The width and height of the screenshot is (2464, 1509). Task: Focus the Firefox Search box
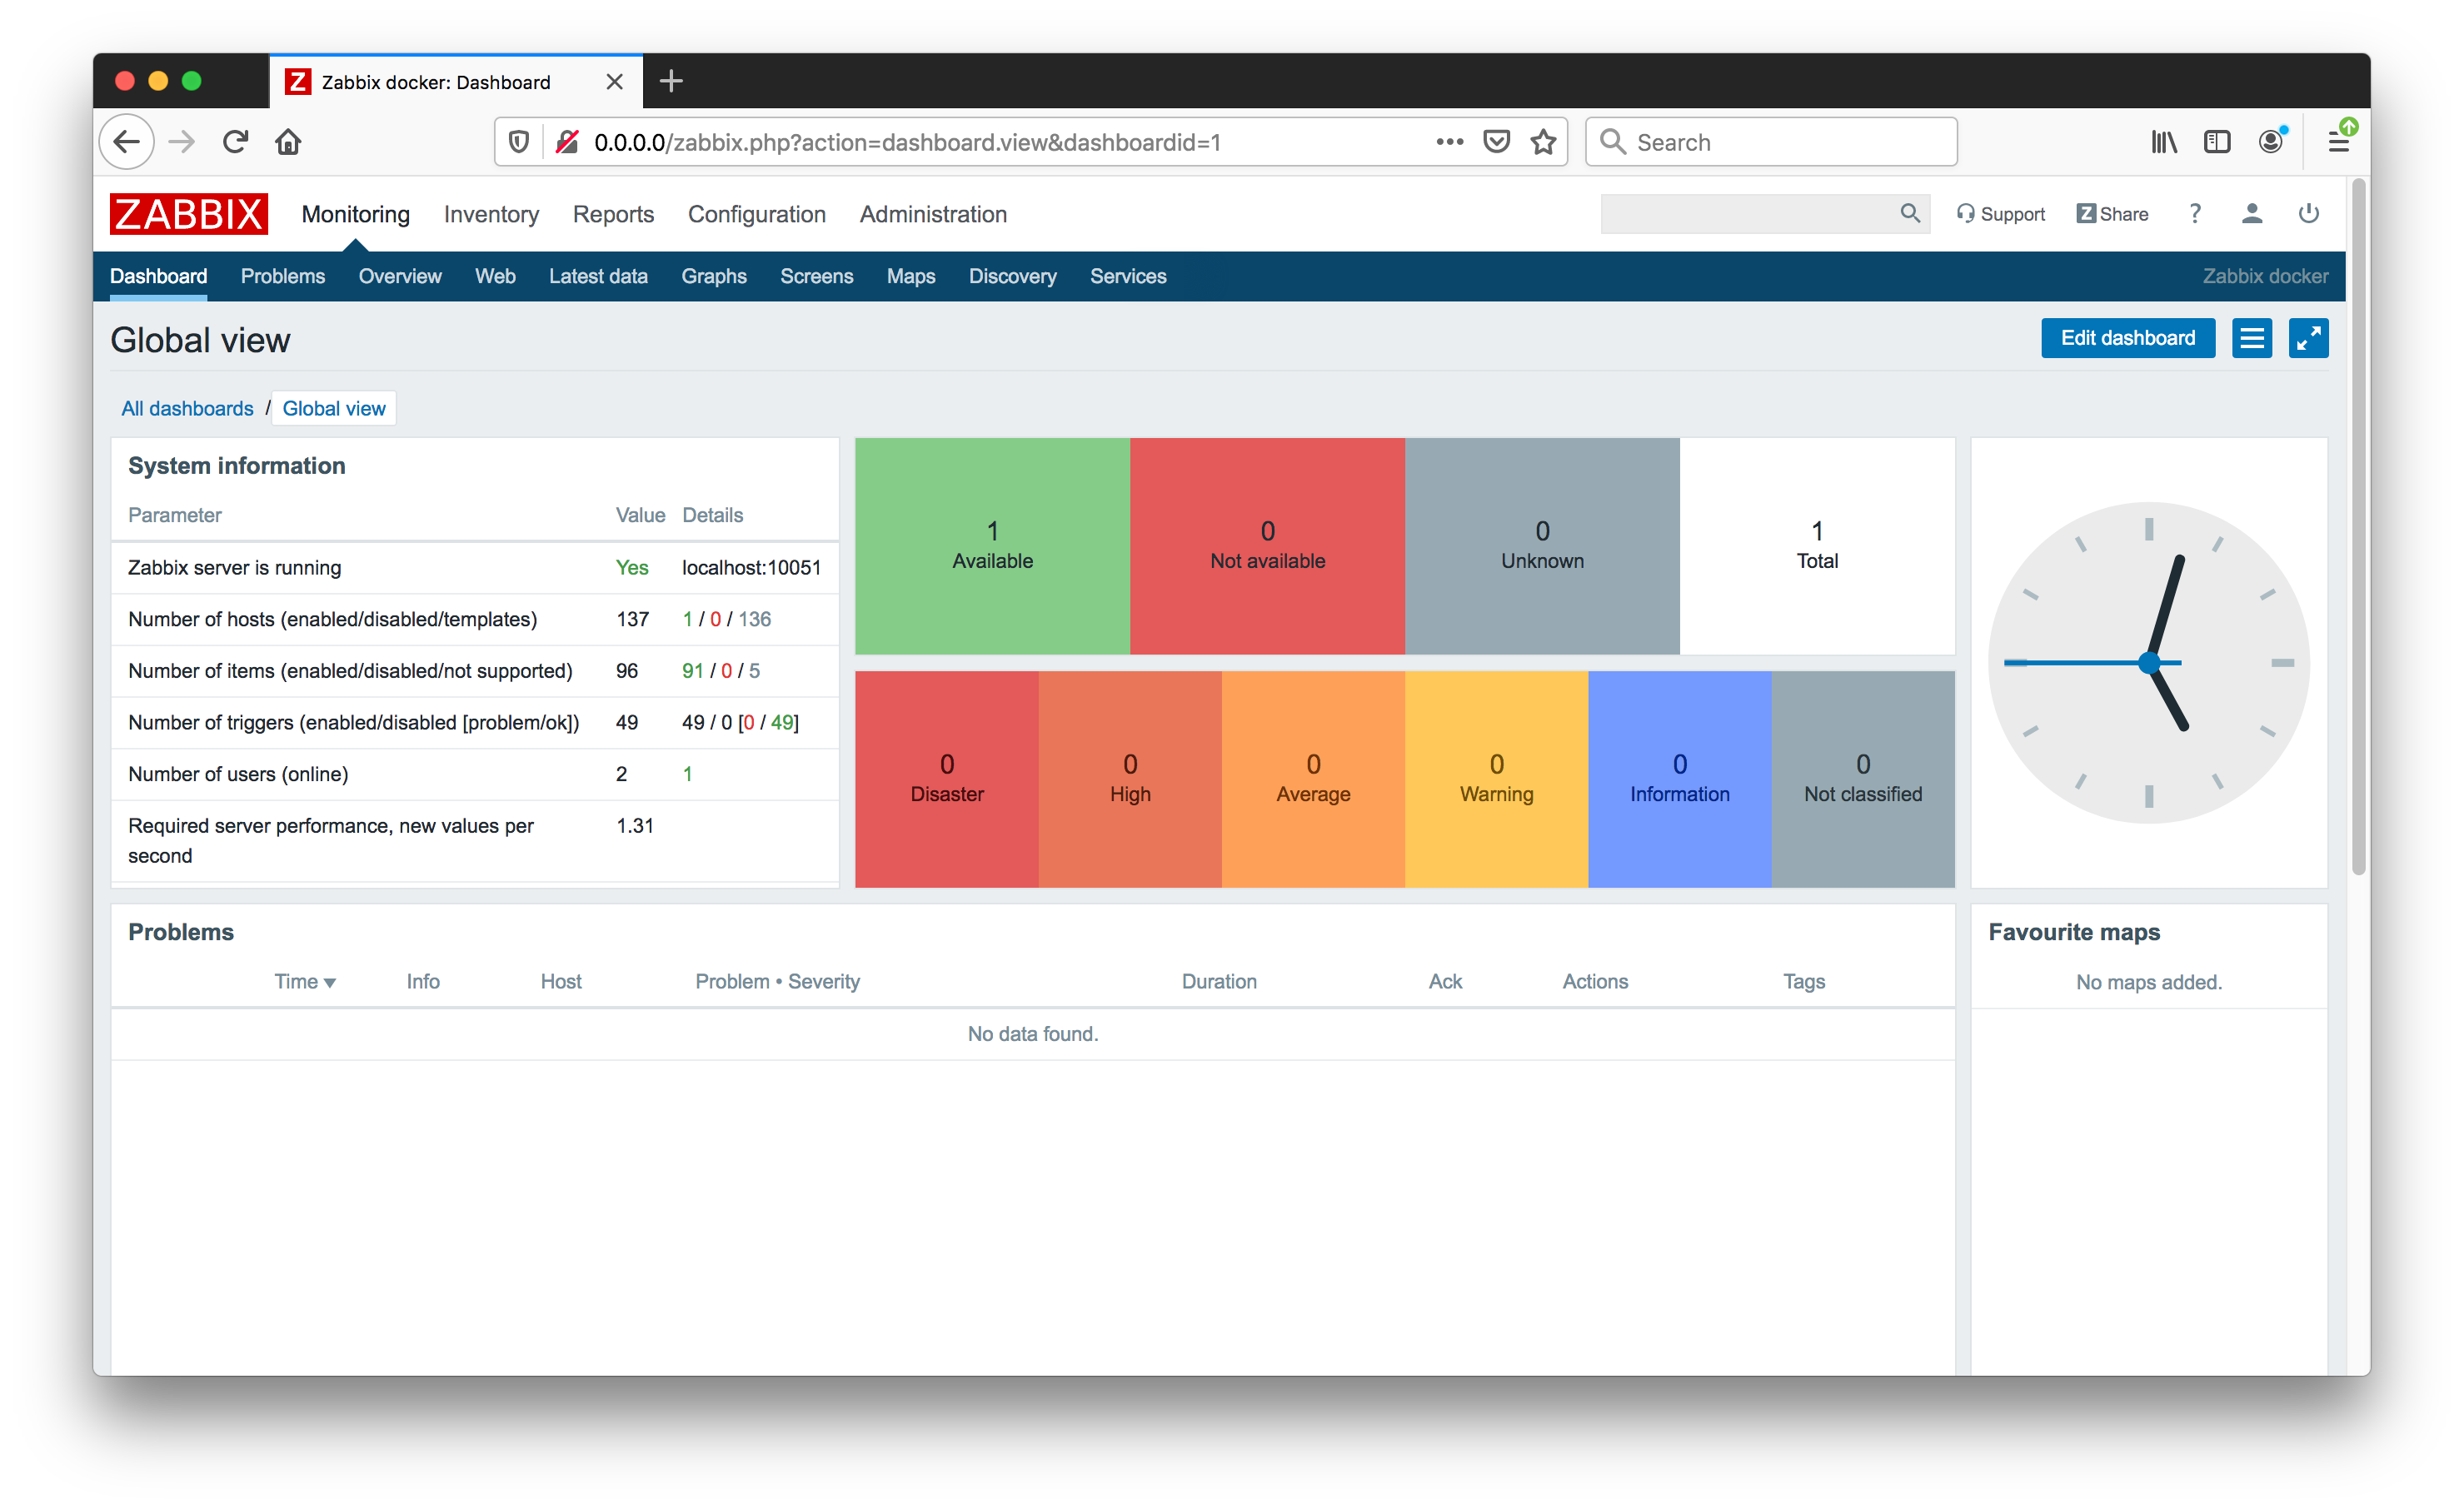pyautogui.click(x=1772, y=142)
